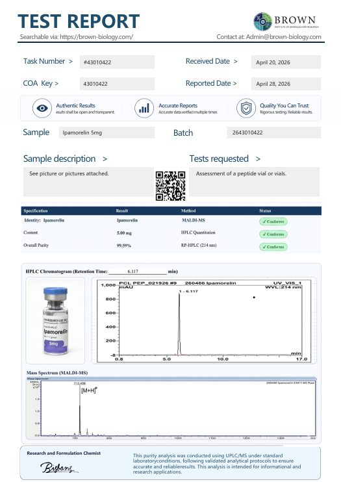Open the brown-biology.com searchable link
Viewport: 341px width, 482px height.
click(x=96, y=37)
